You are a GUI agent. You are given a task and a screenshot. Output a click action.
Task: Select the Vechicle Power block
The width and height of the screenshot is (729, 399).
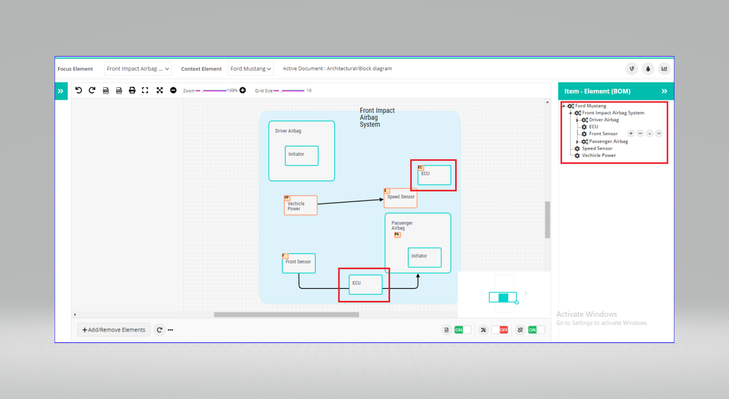pyautogui.click(x=301, y=205)
